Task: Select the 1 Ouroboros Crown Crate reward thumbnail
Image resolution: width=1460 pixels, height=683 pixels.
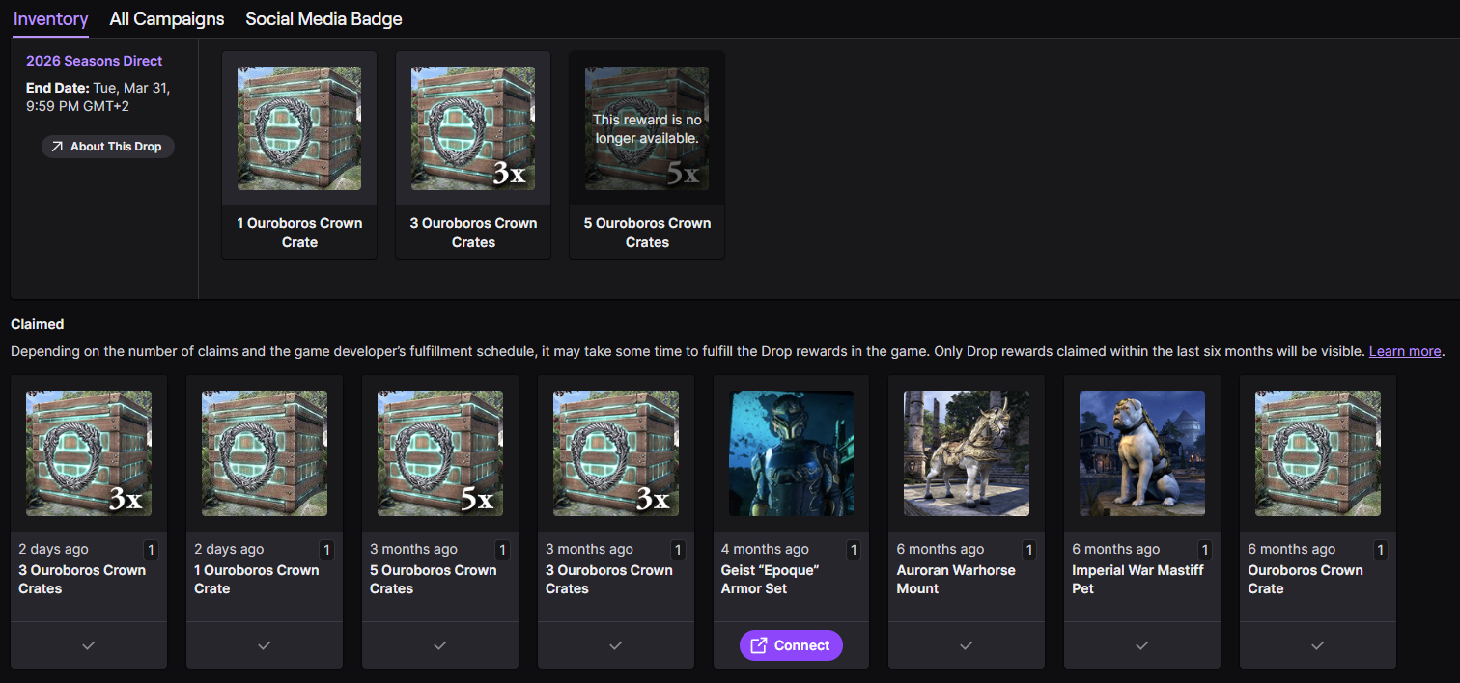Action: [299, 128]
